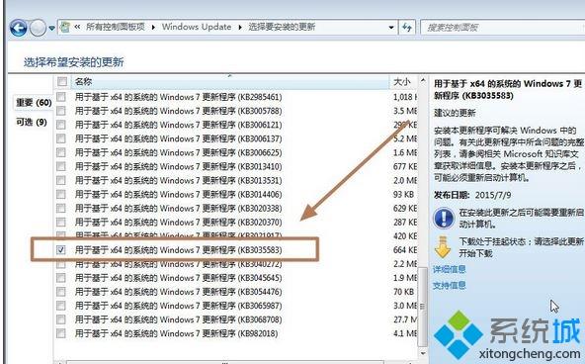The height and width of the screenshot is (364, 585).
Task: Select the 所有控制面板项 breadcrumb
Action: click(x=116, y=27)
